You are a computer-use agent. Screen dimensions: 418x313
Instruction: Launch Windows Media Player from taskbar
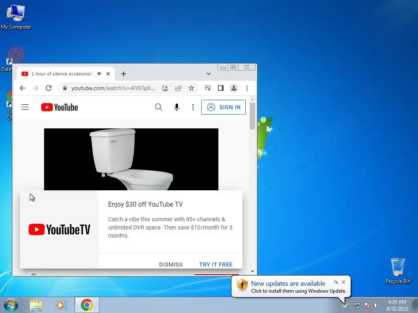61,305
